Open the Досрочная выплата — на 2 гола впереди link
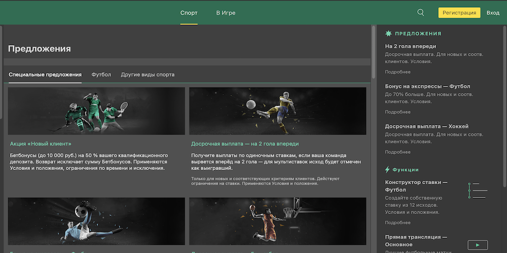The height and width of the screenshot is (253, 507). [x=245, y=144]
